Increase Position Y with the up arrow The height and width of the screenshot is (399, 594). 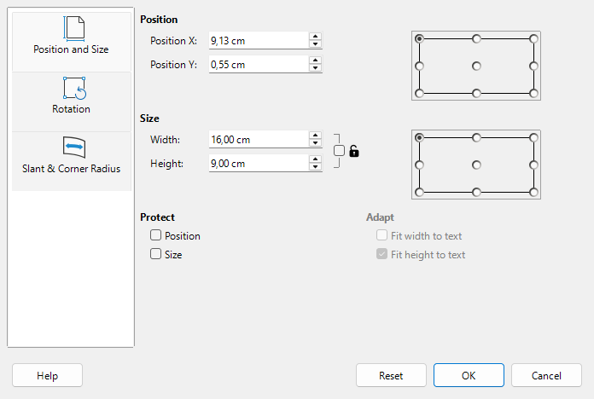315,61
